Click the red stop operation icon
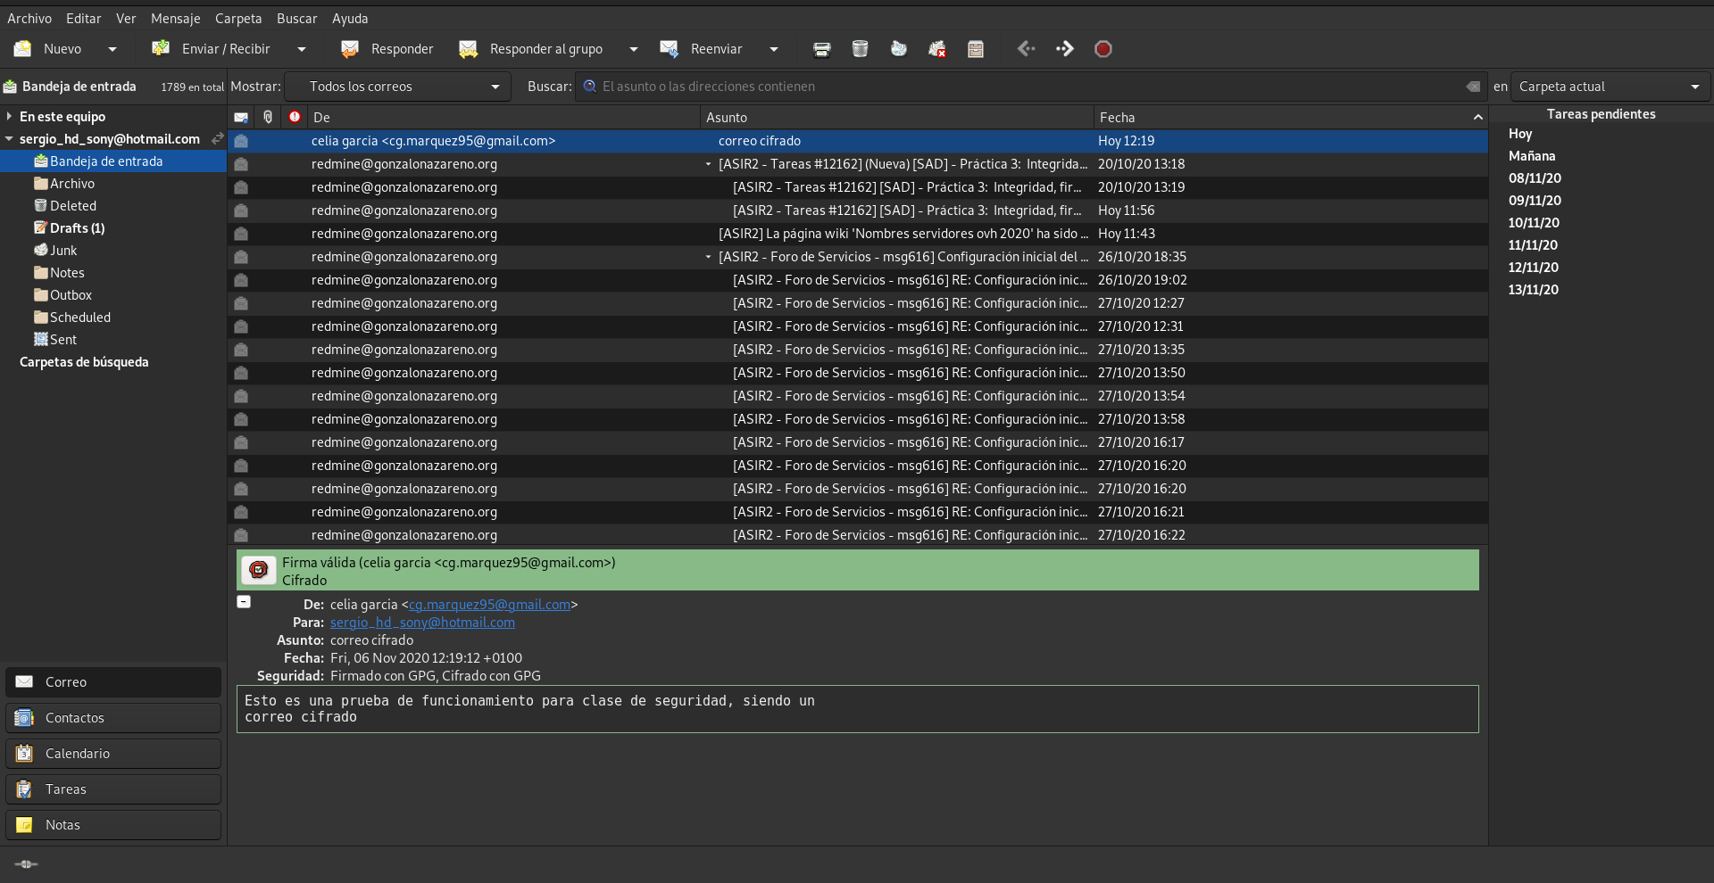The height and width of the screenshot is (883, 1714). coord(1103,49)
